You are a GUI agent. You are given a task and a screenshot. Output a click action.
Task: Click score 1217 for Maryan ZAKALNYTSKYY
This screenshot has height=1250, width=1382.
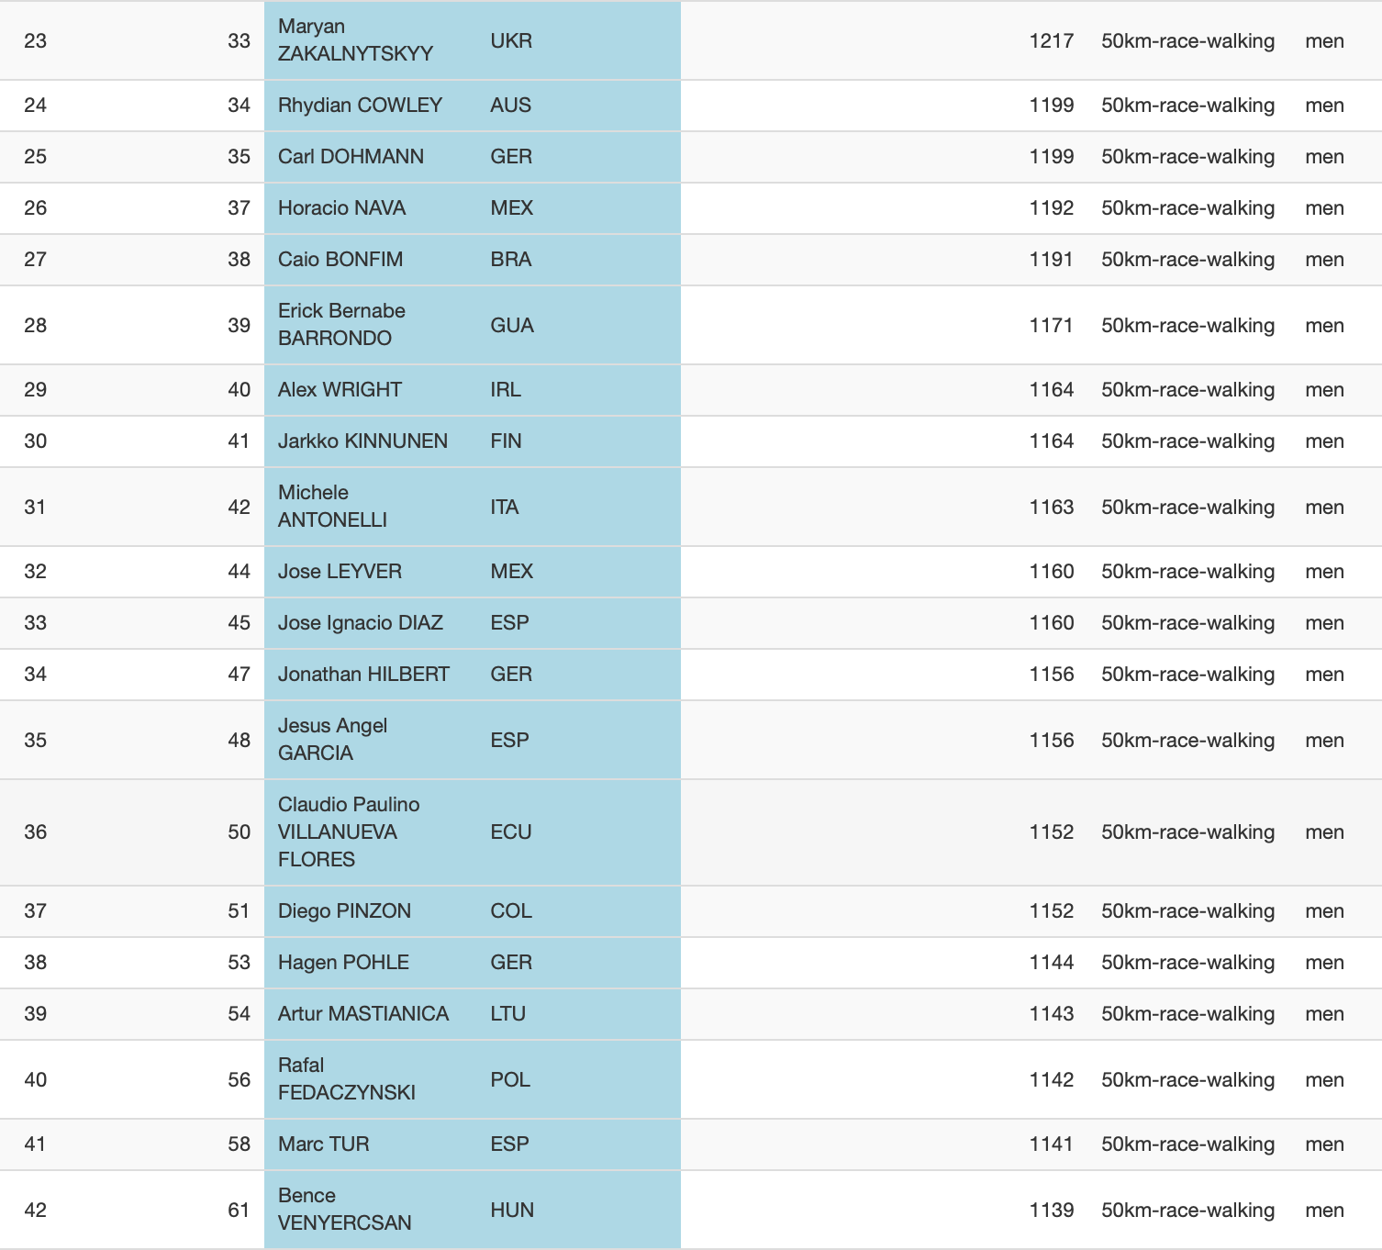1051,41
